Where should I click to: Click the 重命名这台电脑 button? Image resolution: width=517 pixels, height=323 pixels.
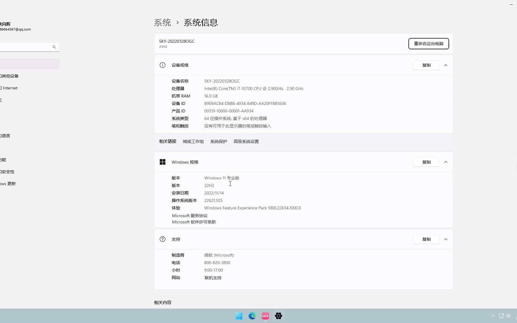[428, 44]
